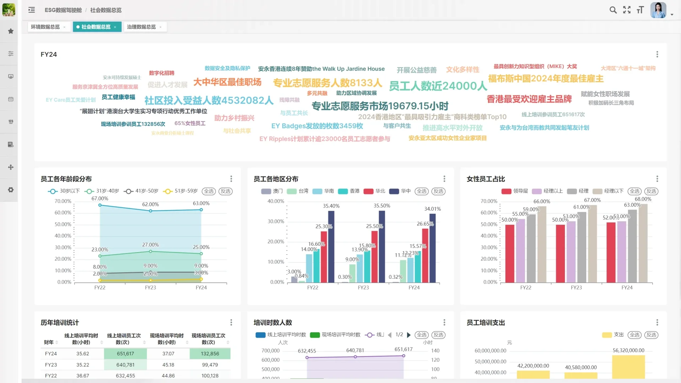Open the monitor dashboard sidebar icon
The width and height of the screenshot is (681, 383).
coord(11,76)
